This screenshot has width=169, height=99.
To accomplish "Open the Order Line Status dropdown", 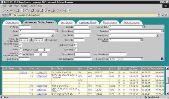I will [x=141, y=40].
